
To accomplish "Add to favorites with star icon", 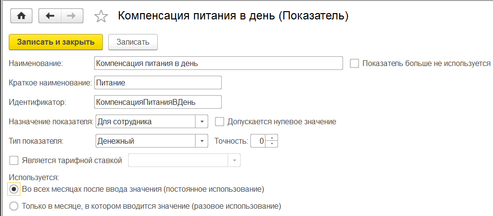I will coord(101,17).
